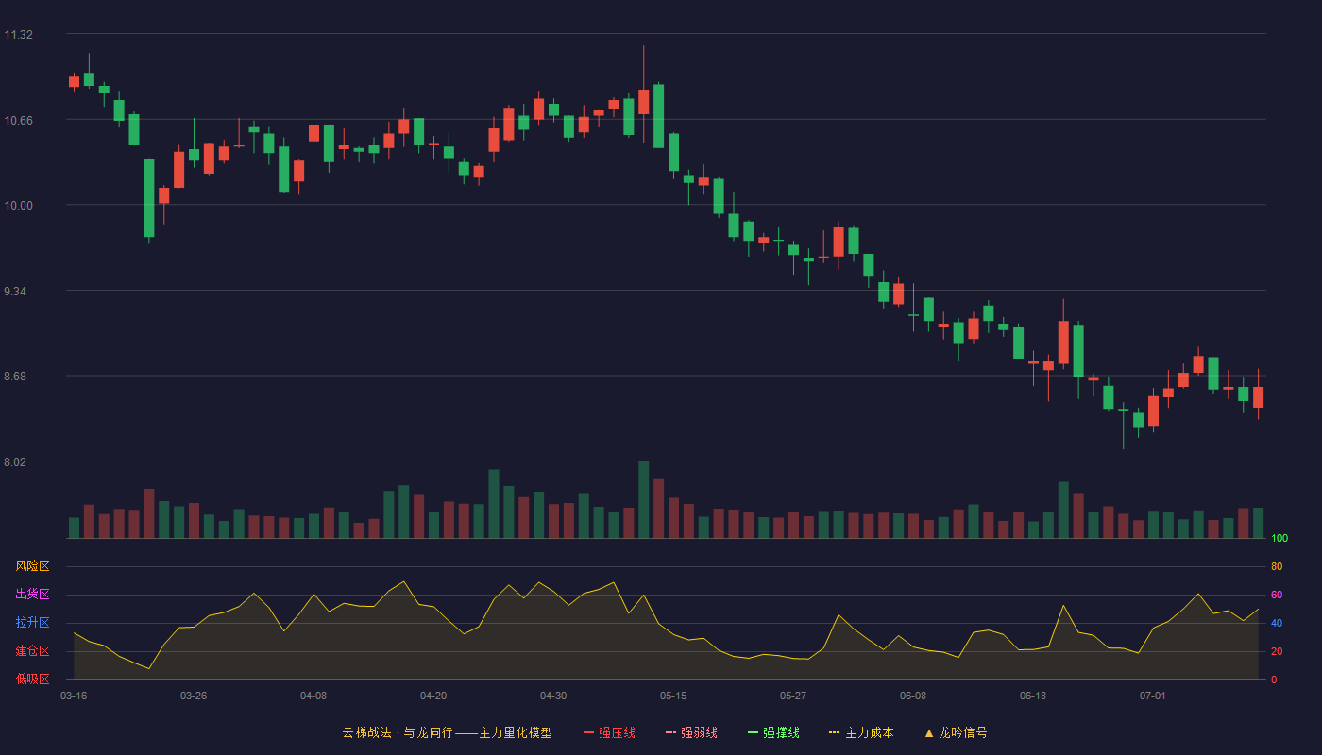The image size is (1322, 755).
Task: Toggle the 主力成本 legend entry
Action: click(x=860, y=732)
